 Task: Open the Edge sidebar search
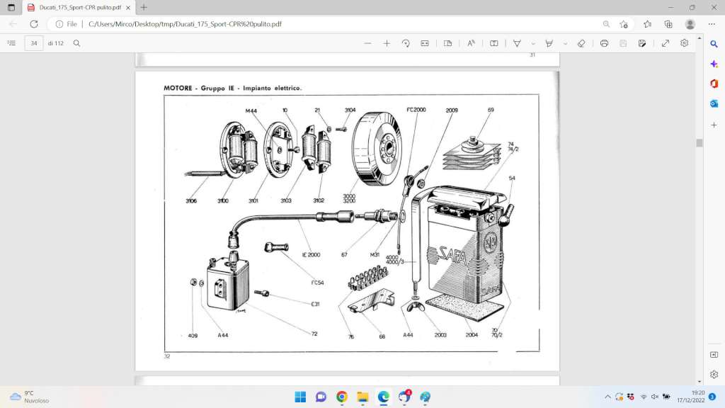714,44
